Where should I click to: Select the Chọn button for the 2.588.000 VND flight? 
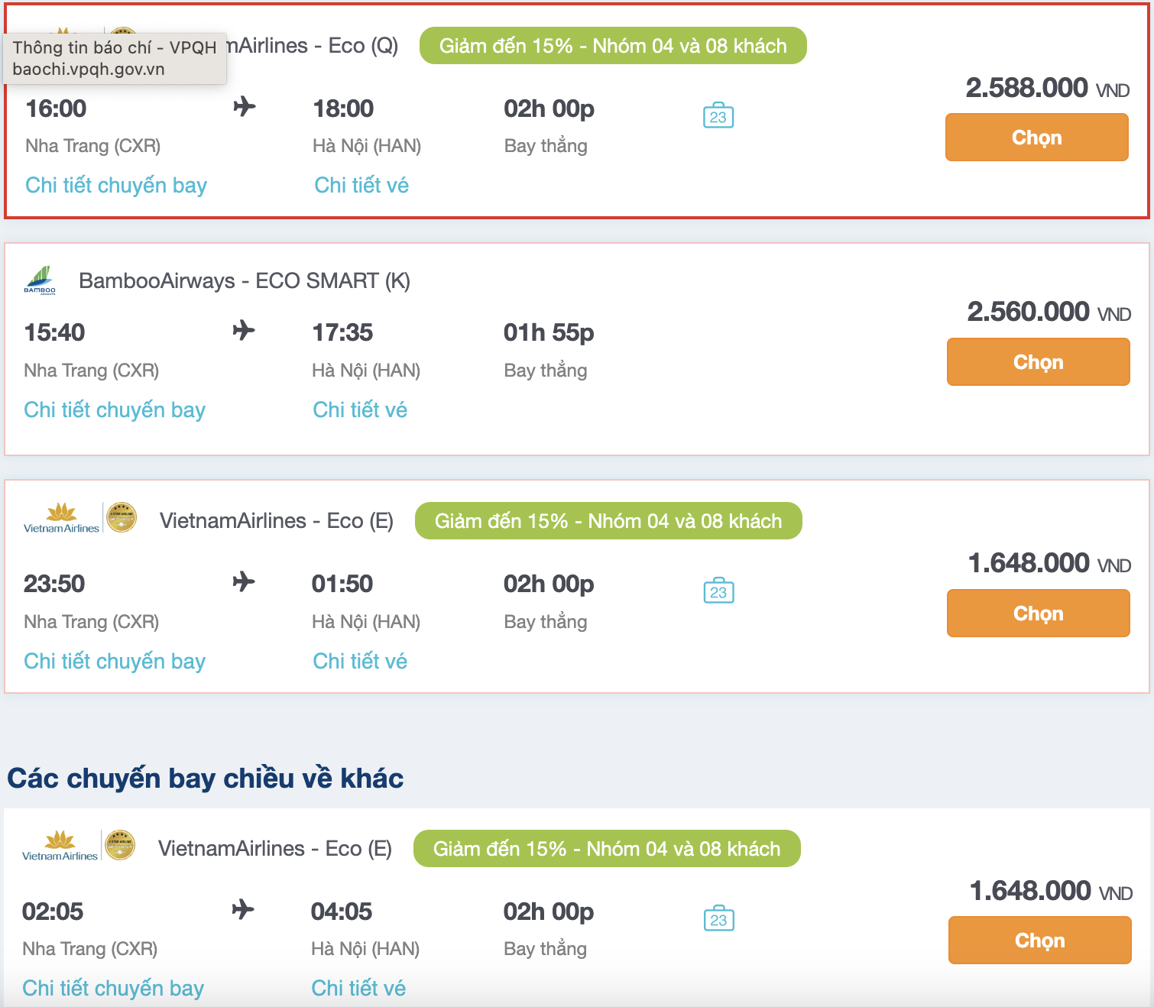pos(1036,138)
